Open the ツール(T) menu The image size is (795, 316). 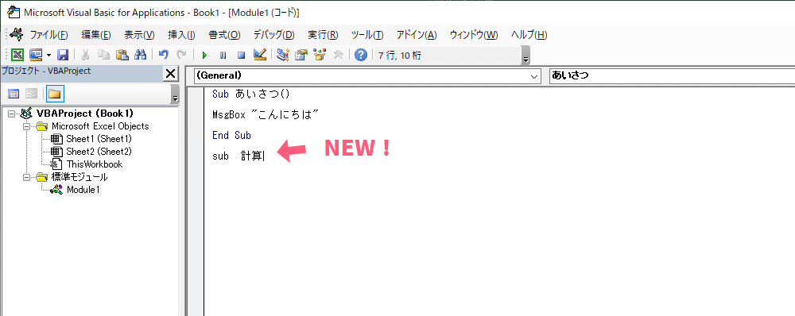pos(367,35)
